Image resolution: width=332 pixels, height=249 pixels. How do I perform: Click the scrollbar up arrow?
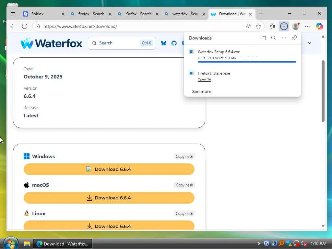(323, 37)
